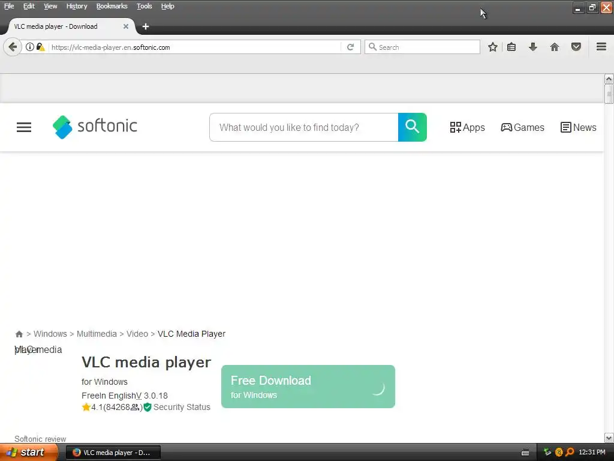Viewport: 614px width, 461px height.
Task: Open the Bookmarks menu
Action: (x=112, y=6)
